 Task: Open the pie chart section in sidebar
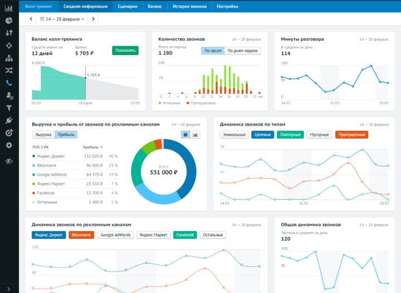(x=9, y=21)
